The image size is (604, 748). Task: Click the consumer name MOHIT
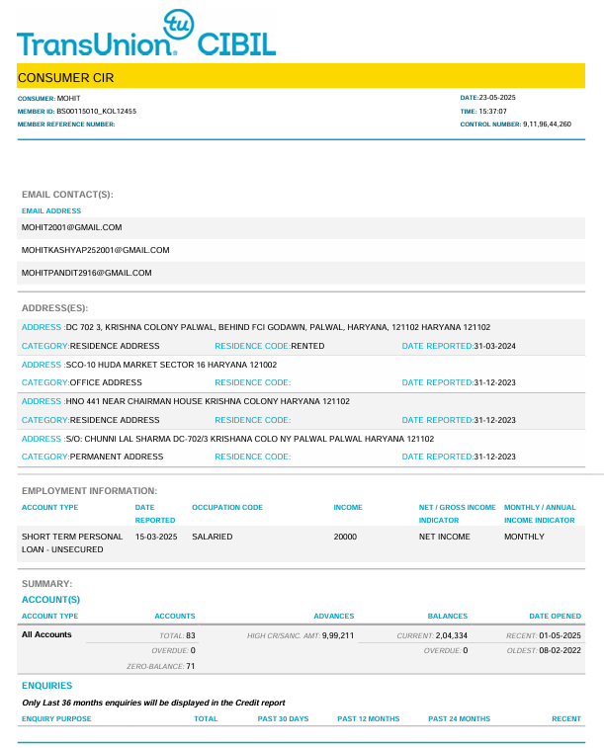(x=68, y=98)
